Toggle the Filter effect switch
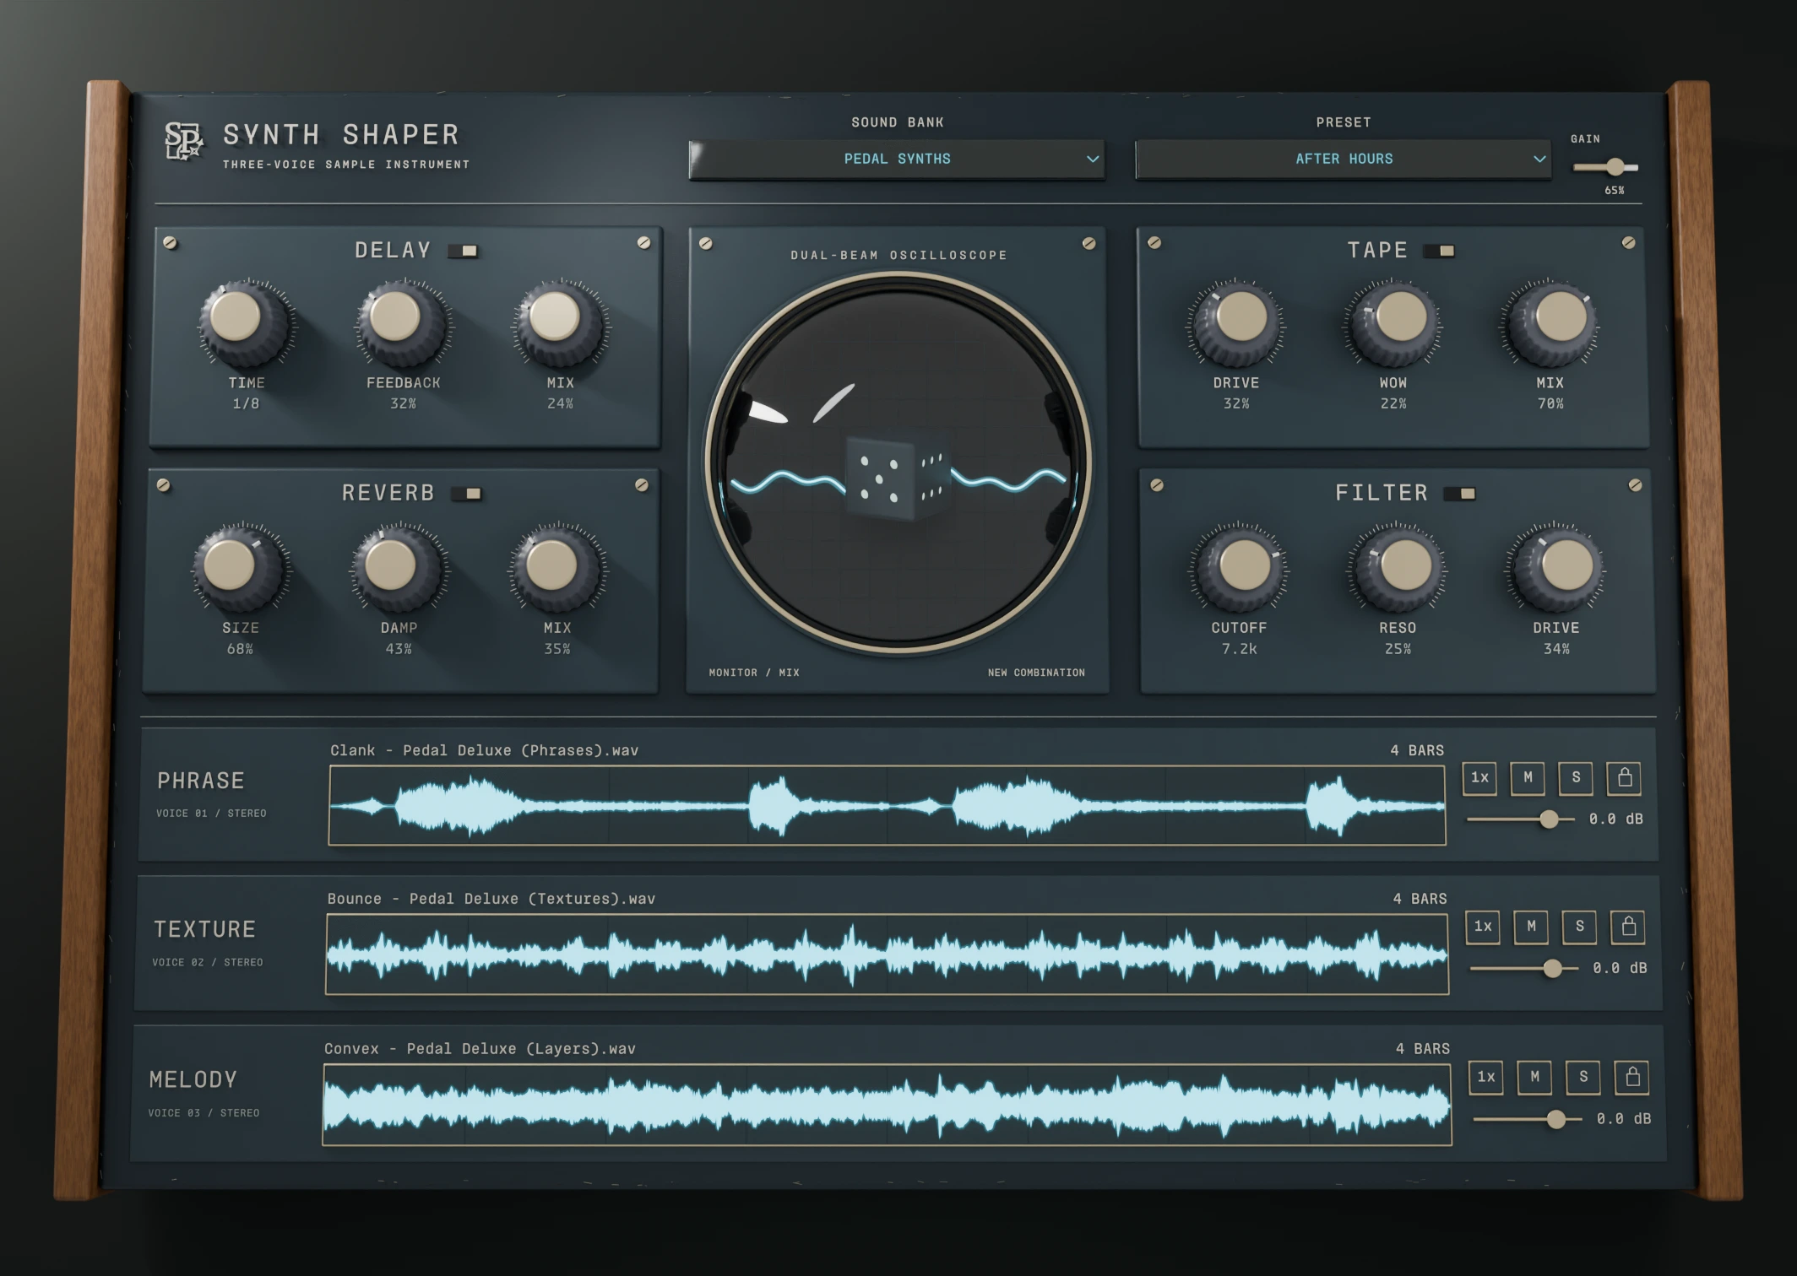Image resolution: width=1797 pixels, height=1276 pixels. (1459, 494)
